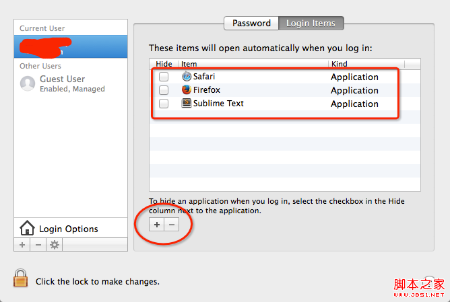Image resolution: width=450 pixels, height=302 pixels.
Task: Add a new user account
Action: tap(22, 245)
